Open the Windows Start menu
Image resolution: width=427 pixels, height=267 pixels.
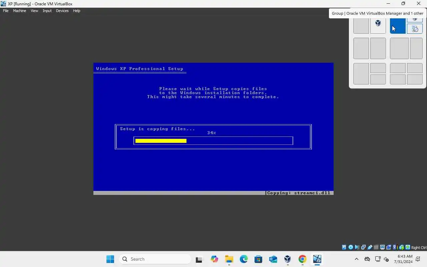pyautogui.click(x=110, y=259)
